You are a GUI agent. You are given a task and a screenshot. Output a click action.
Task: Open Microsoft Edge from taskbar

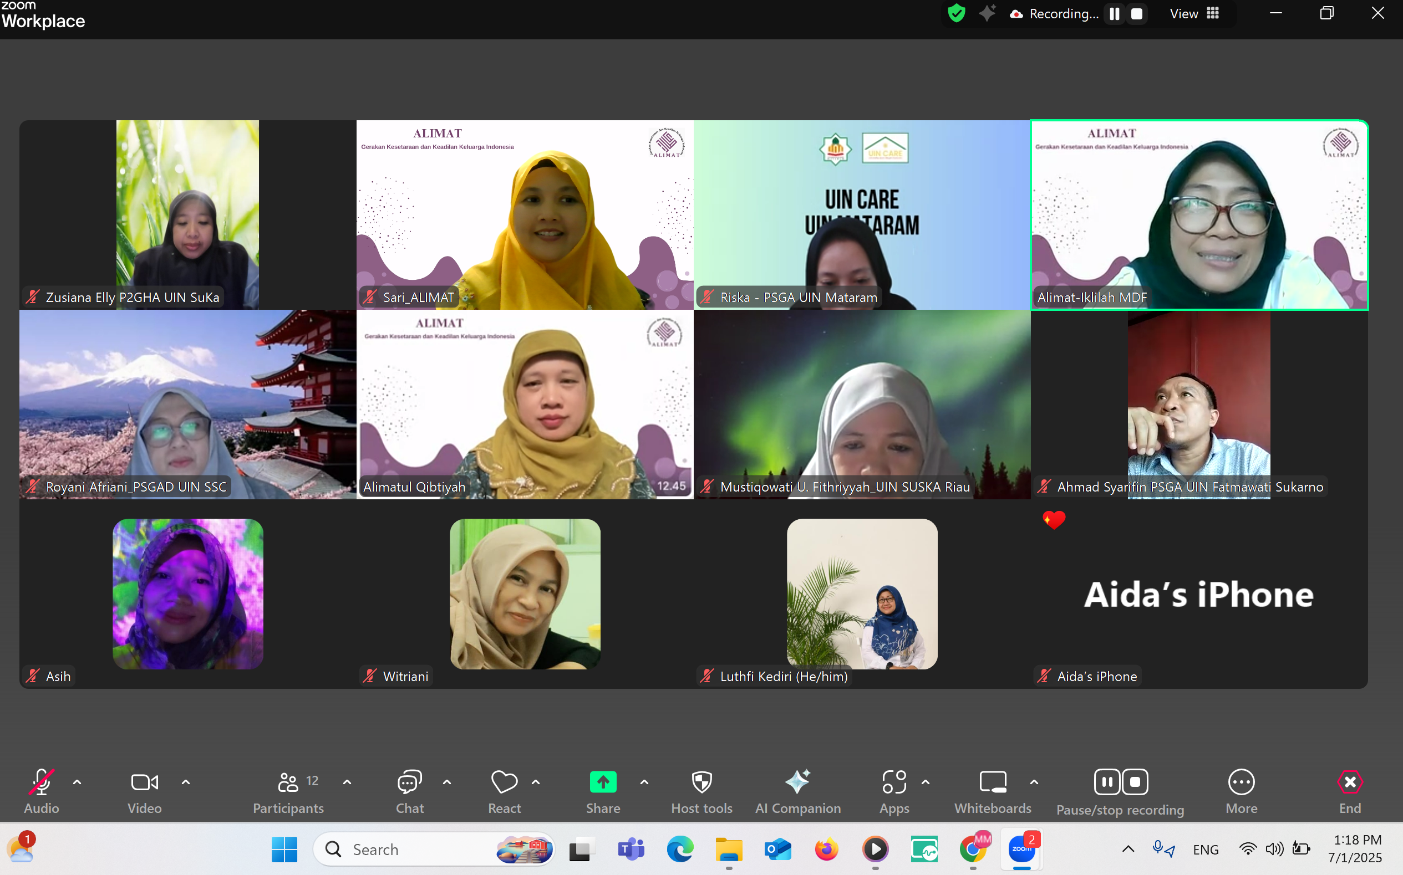(680, 849)
